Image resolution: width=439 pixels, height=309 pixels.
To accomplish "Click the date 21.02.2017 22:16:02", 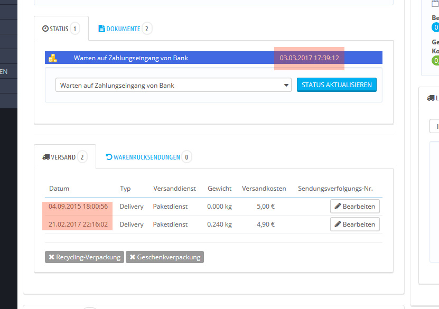I will click(78, 224).
